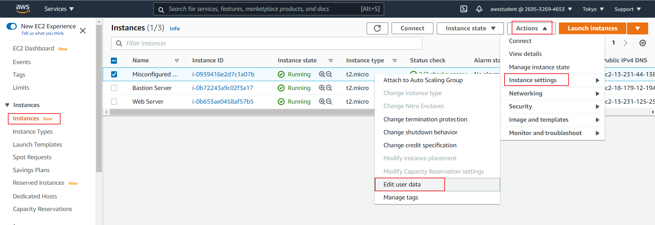Screen dimensions: 655x225
Task: Open Instance Types in sidebar
Action: pyautogui.click(x=33, y=132)
